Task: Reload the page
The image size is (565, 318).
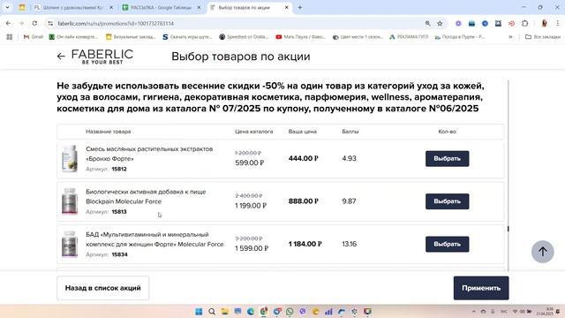Action: tap(34, 23)
